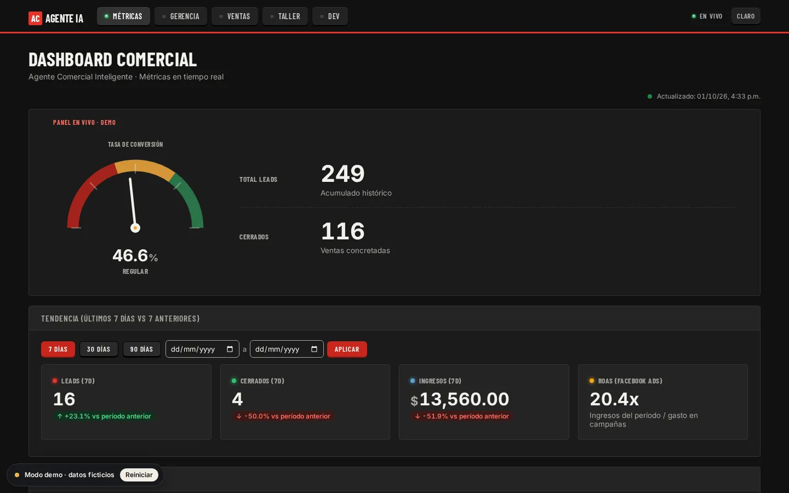Click the 46.6% conversion rate value

pyautogui.click(x=135, y=255)
